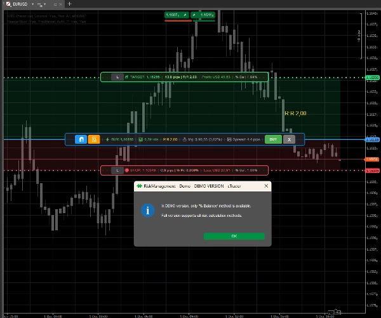Screen dimensions: 381x318
Task: Click the orange current price tag on axis
Action: 371,159
